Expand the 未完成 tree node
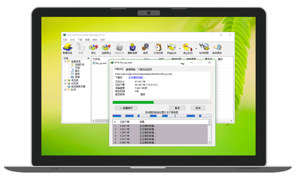The width and height of the screenshot is (296, 178). click(65, 81)
